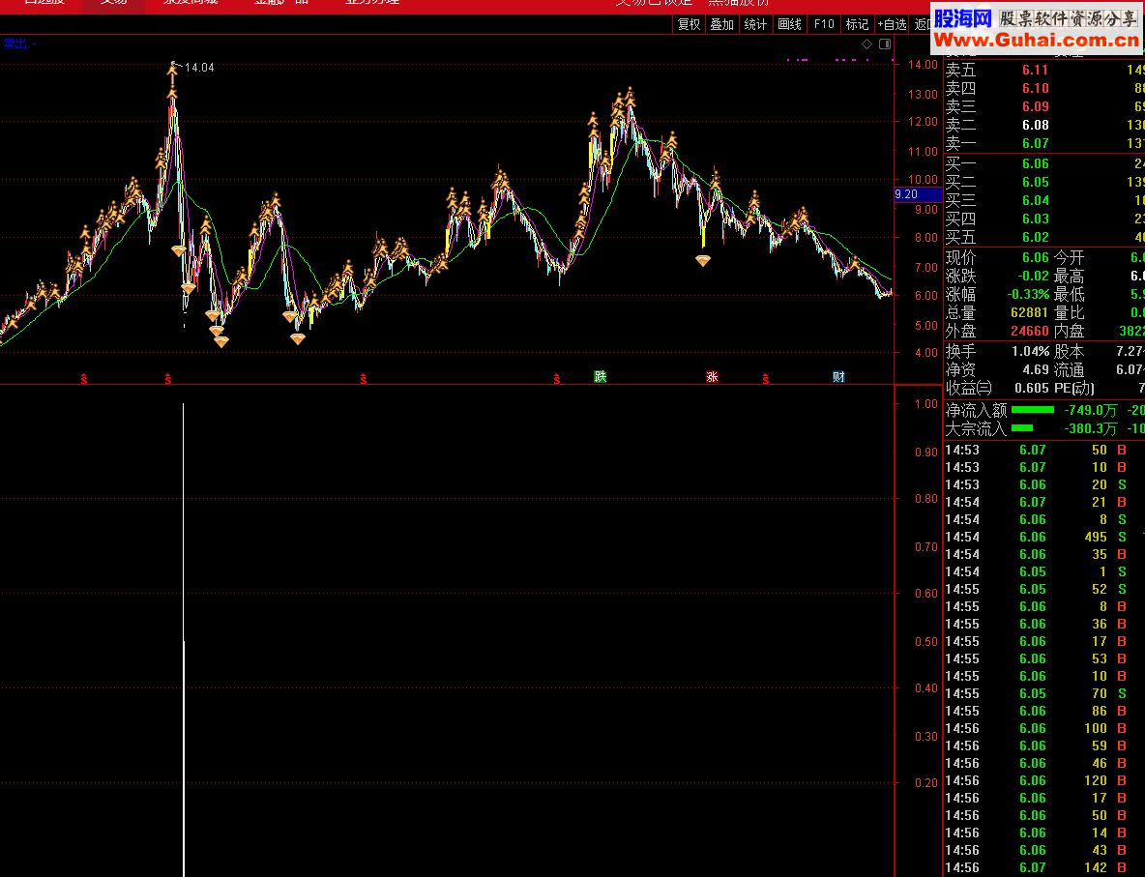Click the blue 财 finance marker
Viewport: 1145px width, 877px height.
point(838,377)
